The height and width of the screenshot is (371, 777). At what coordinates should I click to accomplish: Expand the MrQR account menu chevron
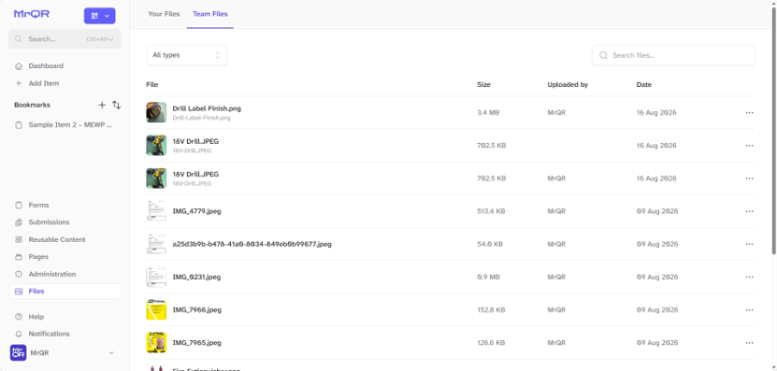[x=111, y=353]
